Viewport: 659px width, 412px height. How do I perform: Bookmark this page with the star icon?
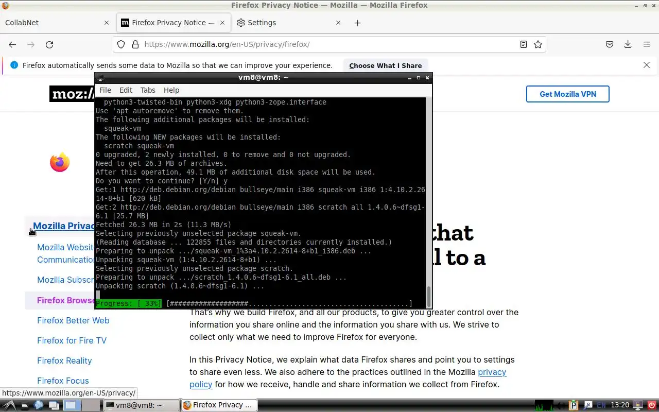[538, 44]
